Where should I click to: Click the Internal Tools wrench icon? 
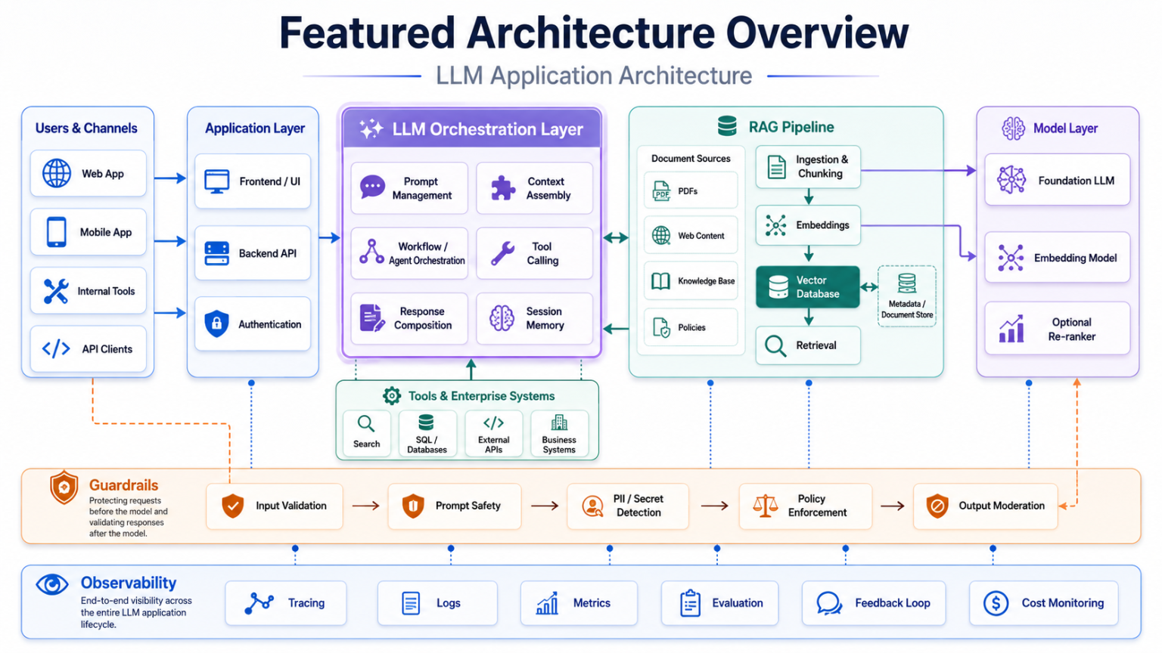tap(56, 291)
